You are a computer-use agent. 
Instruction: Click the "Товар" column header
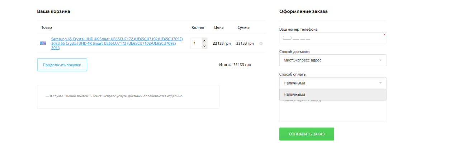(47, 27)
